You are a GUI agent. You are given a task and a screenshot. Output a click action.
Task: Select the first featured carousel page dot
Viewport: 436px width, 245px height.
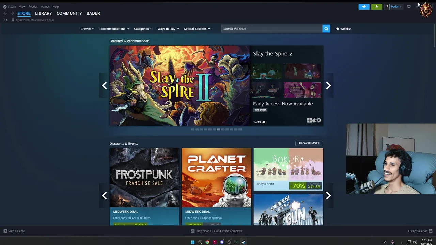[192, 129]
